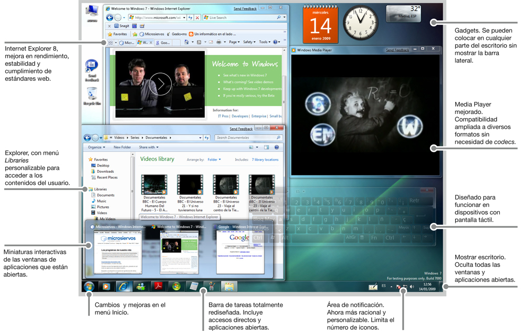
Task: Open the Favorites star button in Internet Explorer
Action: (117, 34)
